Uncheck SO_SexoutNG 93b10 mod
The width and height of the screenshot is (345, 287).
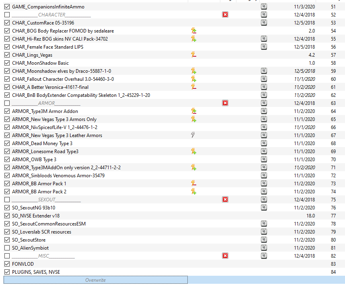click(x=7, y=207)
